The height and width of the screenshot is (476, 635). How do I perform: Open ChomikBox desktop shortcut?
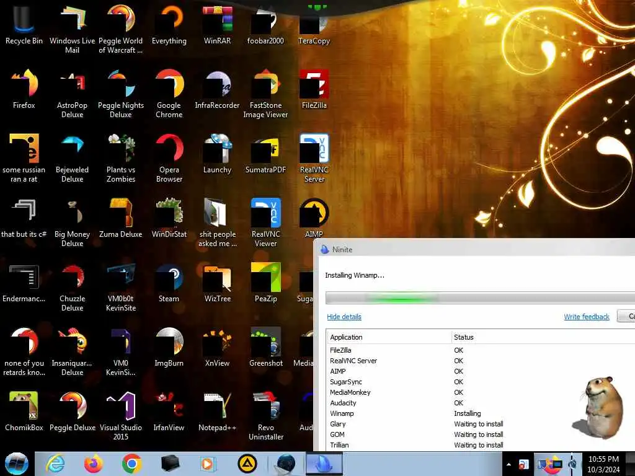24,412
